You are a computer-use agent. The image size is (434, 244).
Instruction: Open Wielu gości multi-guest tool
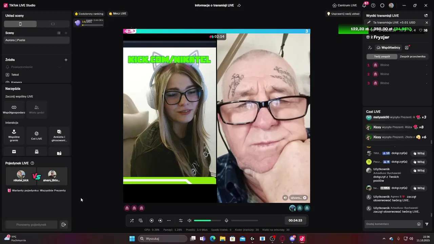tap(37, 109)
